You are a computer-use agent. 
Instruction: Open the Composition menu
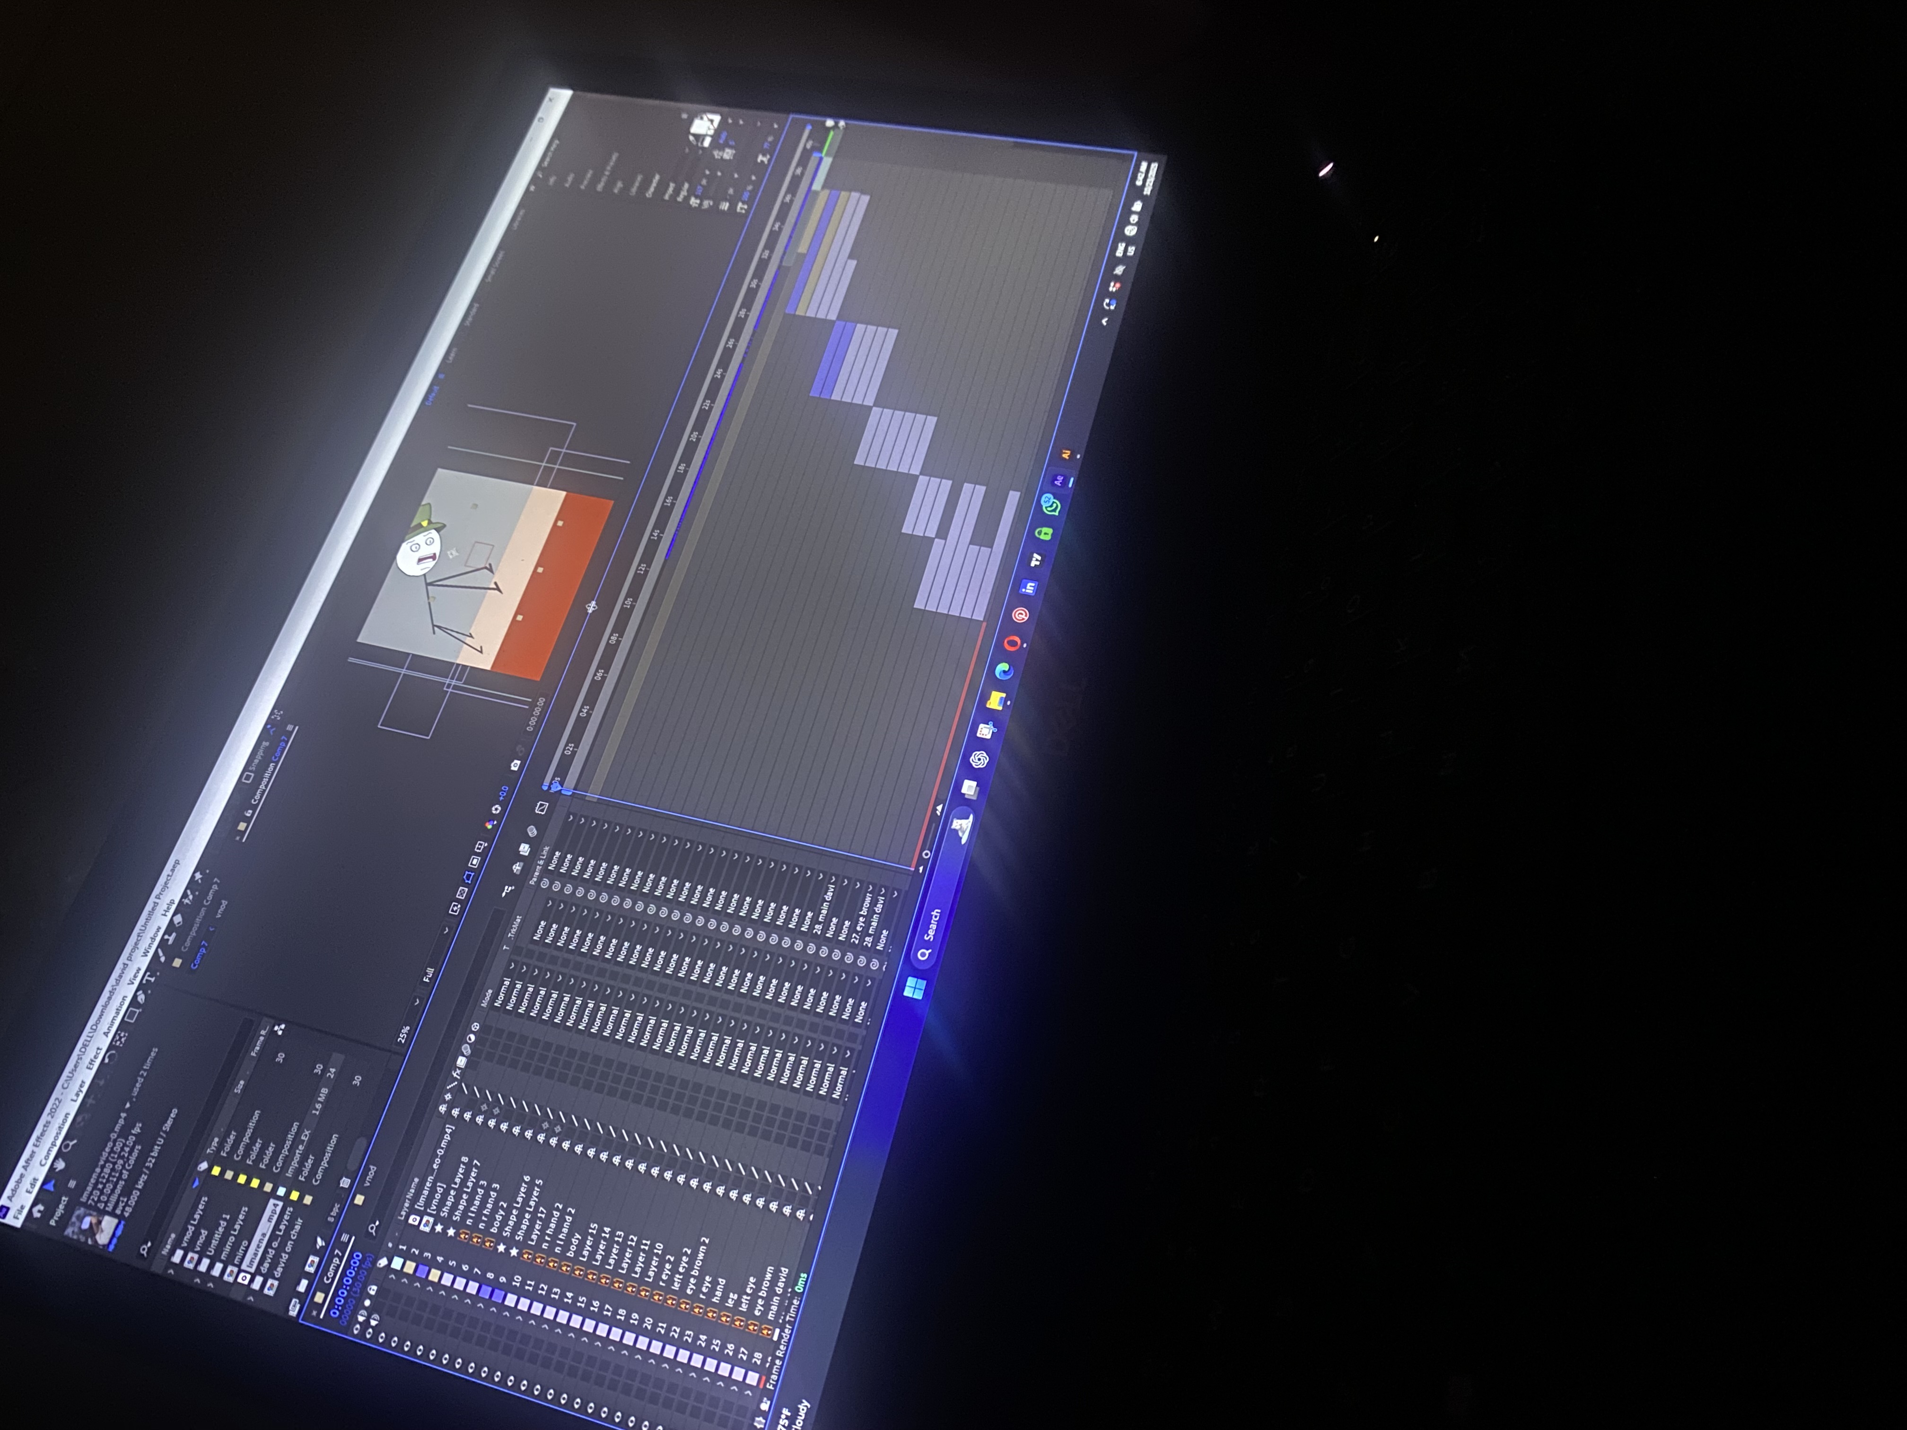[54, 1141]
